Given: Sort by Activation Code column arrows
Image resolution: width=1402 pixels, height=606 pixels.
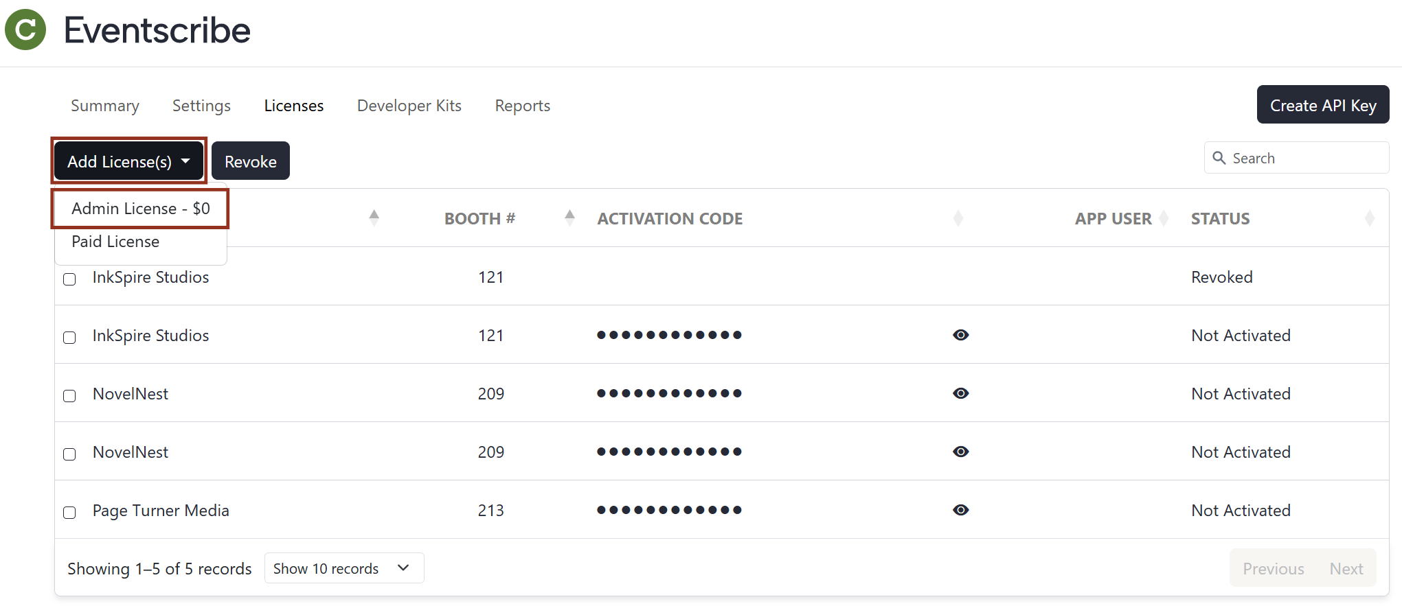Looking at the screenshot, I should point(958,218).
